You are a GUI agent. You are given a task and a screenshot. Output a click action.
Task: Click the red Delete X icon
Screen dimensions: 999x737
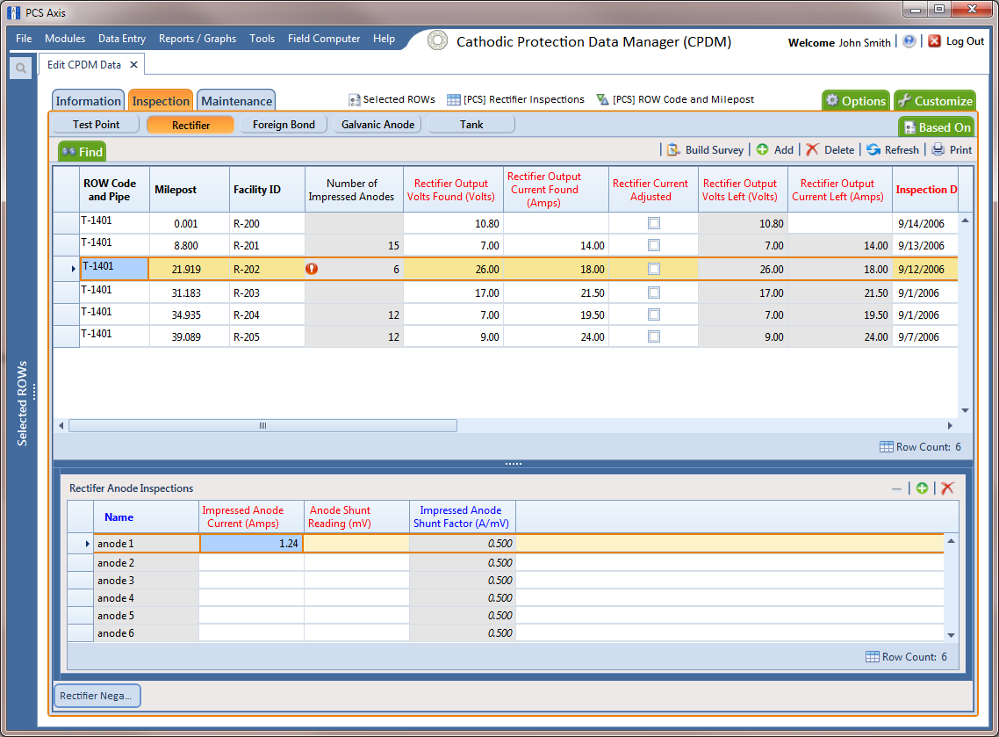[x=812, y=149]
